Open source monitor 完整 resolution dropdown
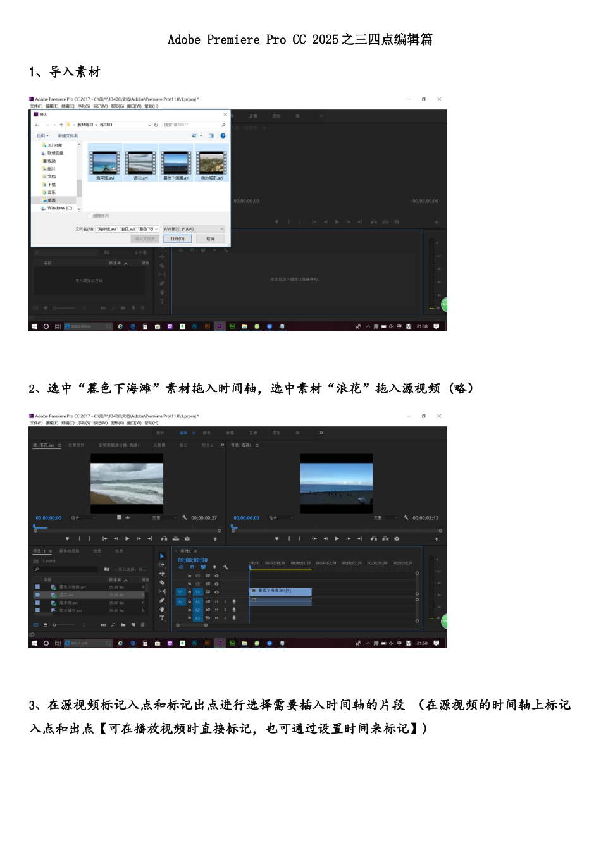This screenshot has height=850, width=601. (164, 518)
